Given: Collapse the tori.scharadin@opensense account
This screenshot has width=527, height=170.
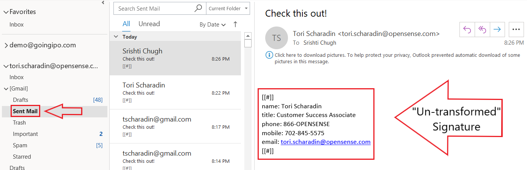Looking at the screenshot, I should point(5,66).
